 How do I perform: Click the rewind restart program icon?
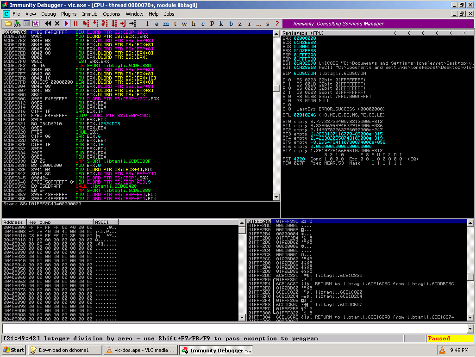48,24
